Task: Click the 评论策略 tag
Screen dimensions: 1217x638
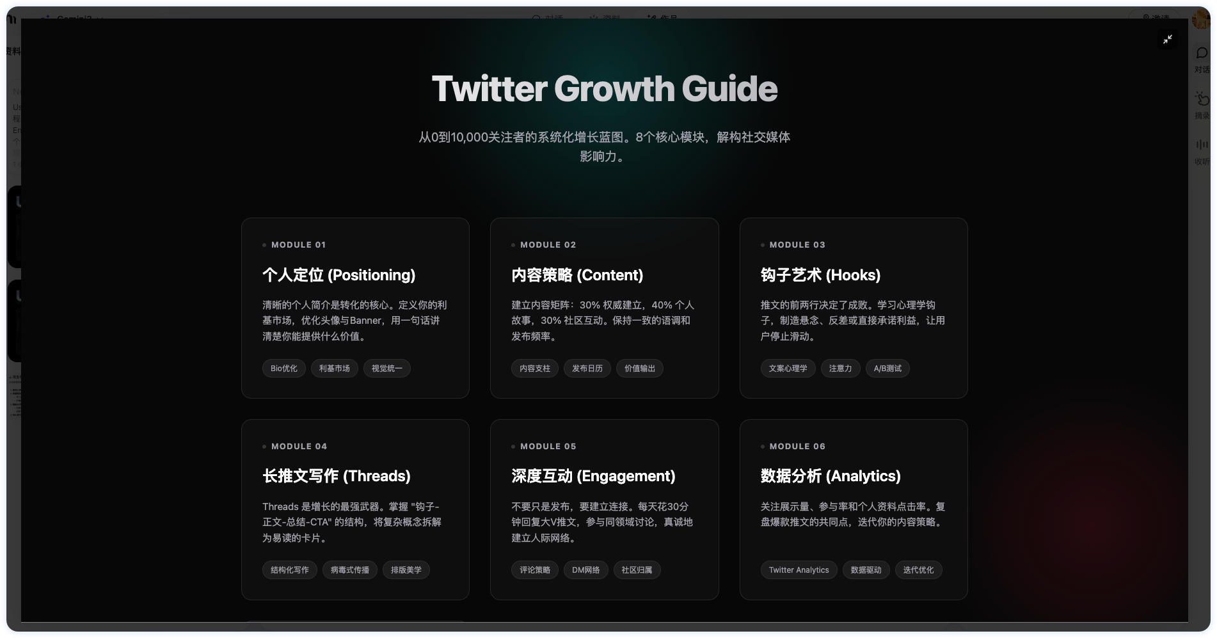Action: tap(535, 570)
